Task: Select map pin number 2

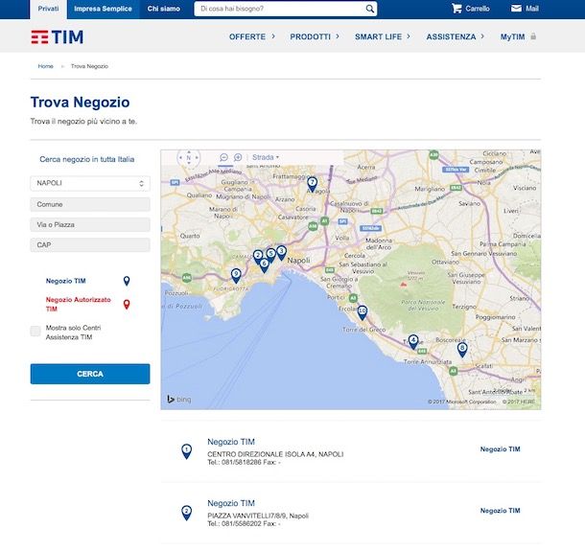Action: (x=257, y=257)
